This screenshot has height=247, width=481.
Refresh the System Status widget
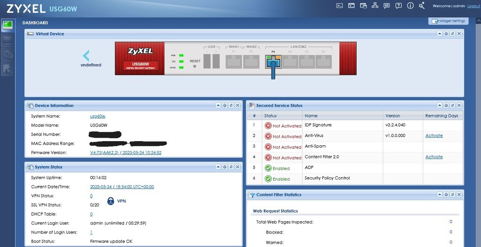click(231, 167)
